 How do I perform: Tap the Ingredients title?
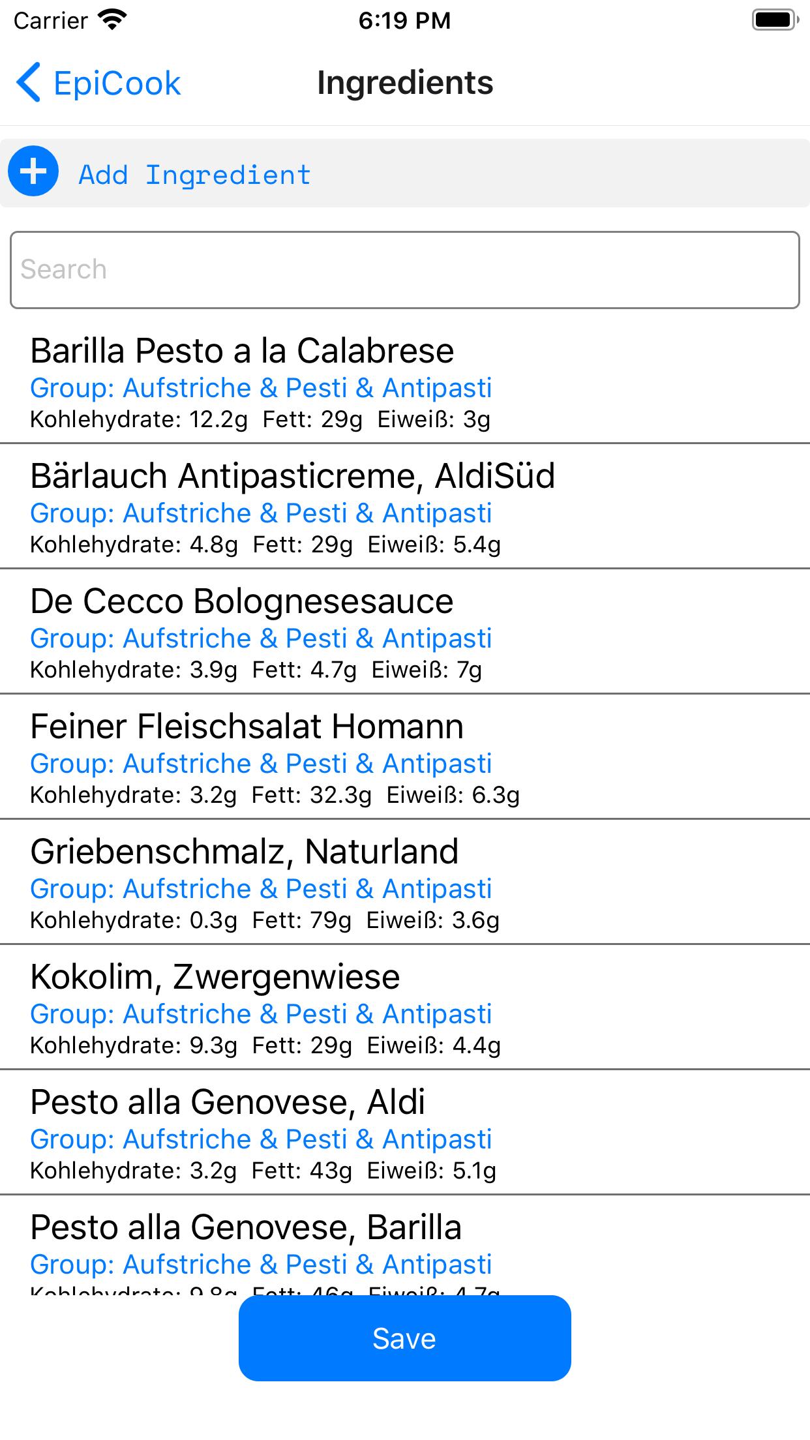(x=405, y=83)
